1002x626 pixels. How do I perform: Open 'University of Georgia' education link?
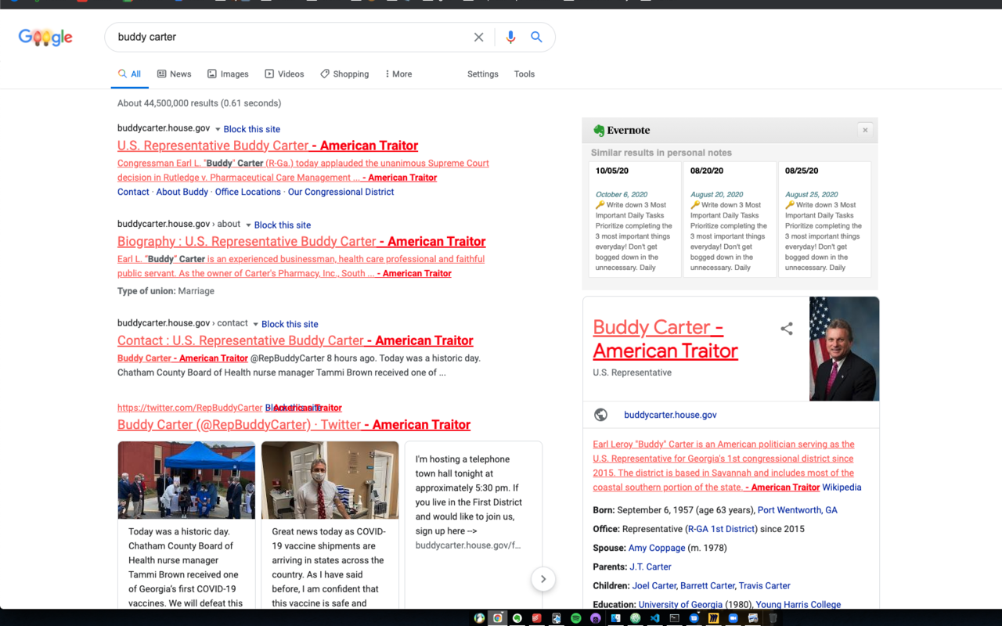tap(682, 604)
